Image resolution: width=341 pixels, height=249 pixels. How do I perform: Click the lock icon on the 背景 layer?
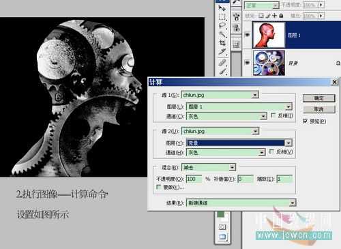click(338, 63)
